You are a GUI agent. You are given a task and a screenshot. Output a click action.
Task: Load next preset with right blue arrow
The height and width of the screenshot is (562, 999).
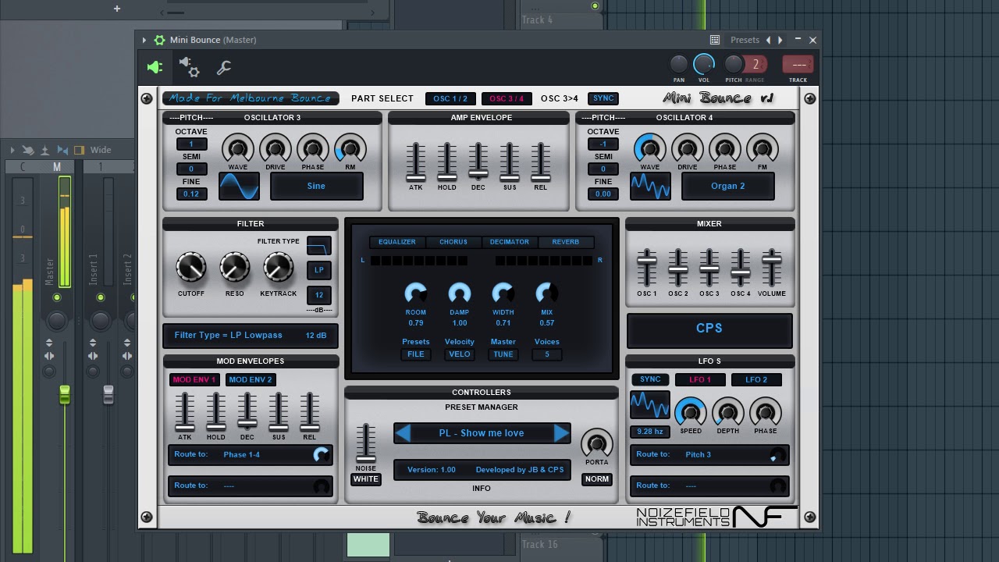point(561,433)
